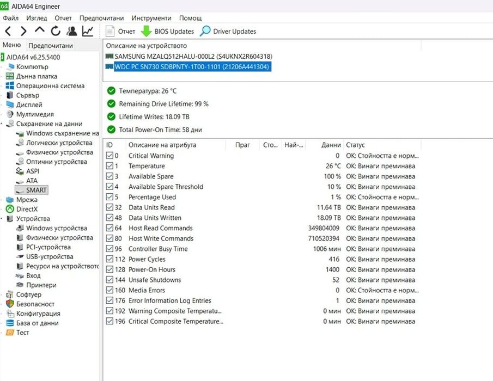493x381 pixels.
Task: Collapse the Съхранение на данни tree node
Action: (2, 124)
